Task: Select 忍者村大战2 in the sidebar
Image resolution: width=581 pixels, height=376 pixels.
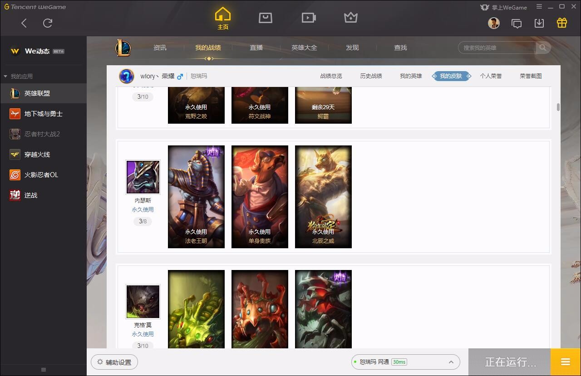Action: (x=43, y=134)
